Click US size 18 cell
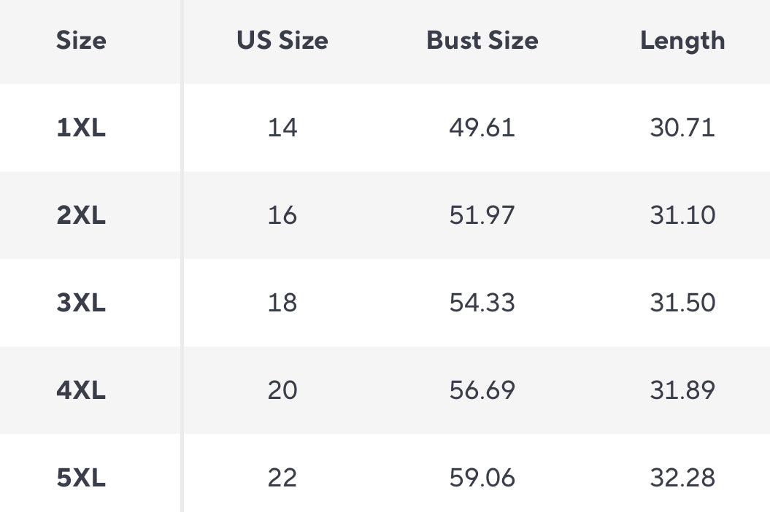Screen dimensions: 770x512 (x=282, y=303)
